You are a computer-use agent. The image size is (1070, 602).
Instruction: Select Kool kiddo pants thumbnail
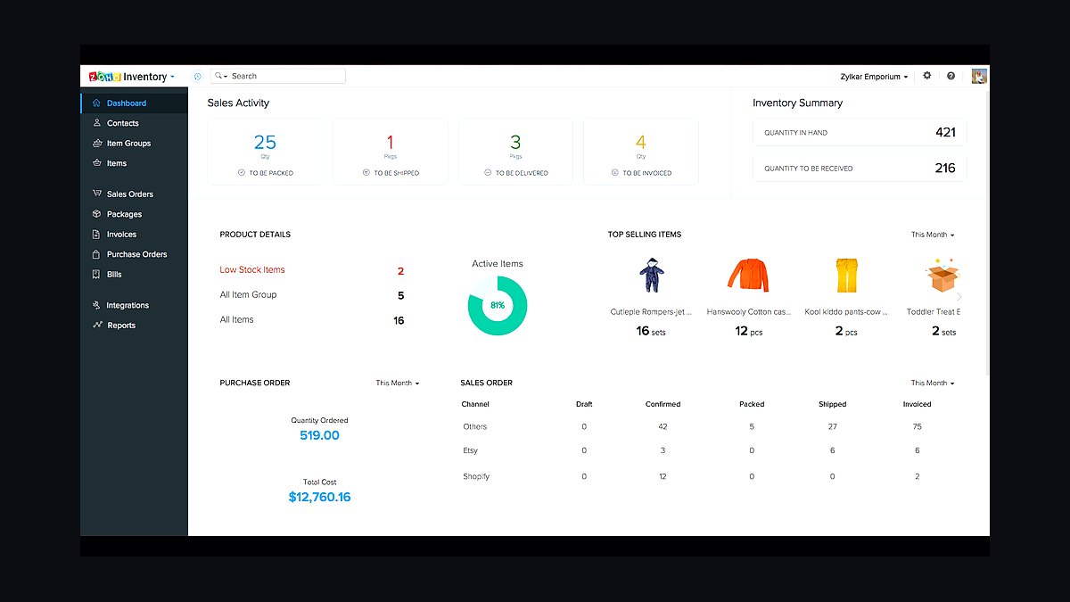pos(845,276)
